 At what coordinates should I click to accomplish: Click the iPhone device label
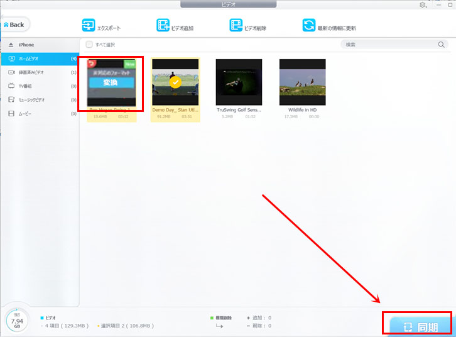coord(26,45)
